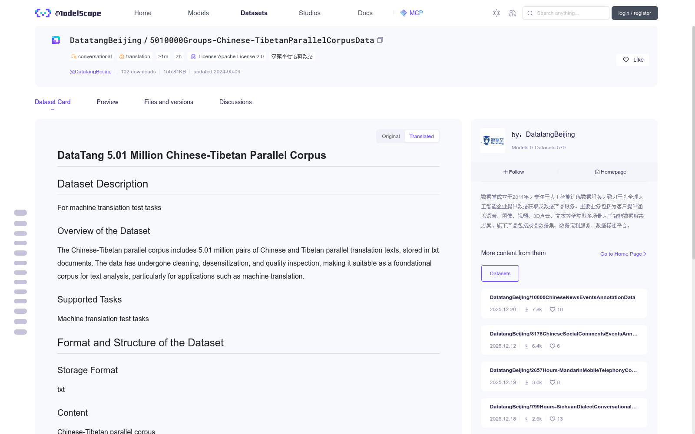The height and width of the screenshot is (434, 695).
Task: Click the search magnifier icon
Action: [530, 13]
